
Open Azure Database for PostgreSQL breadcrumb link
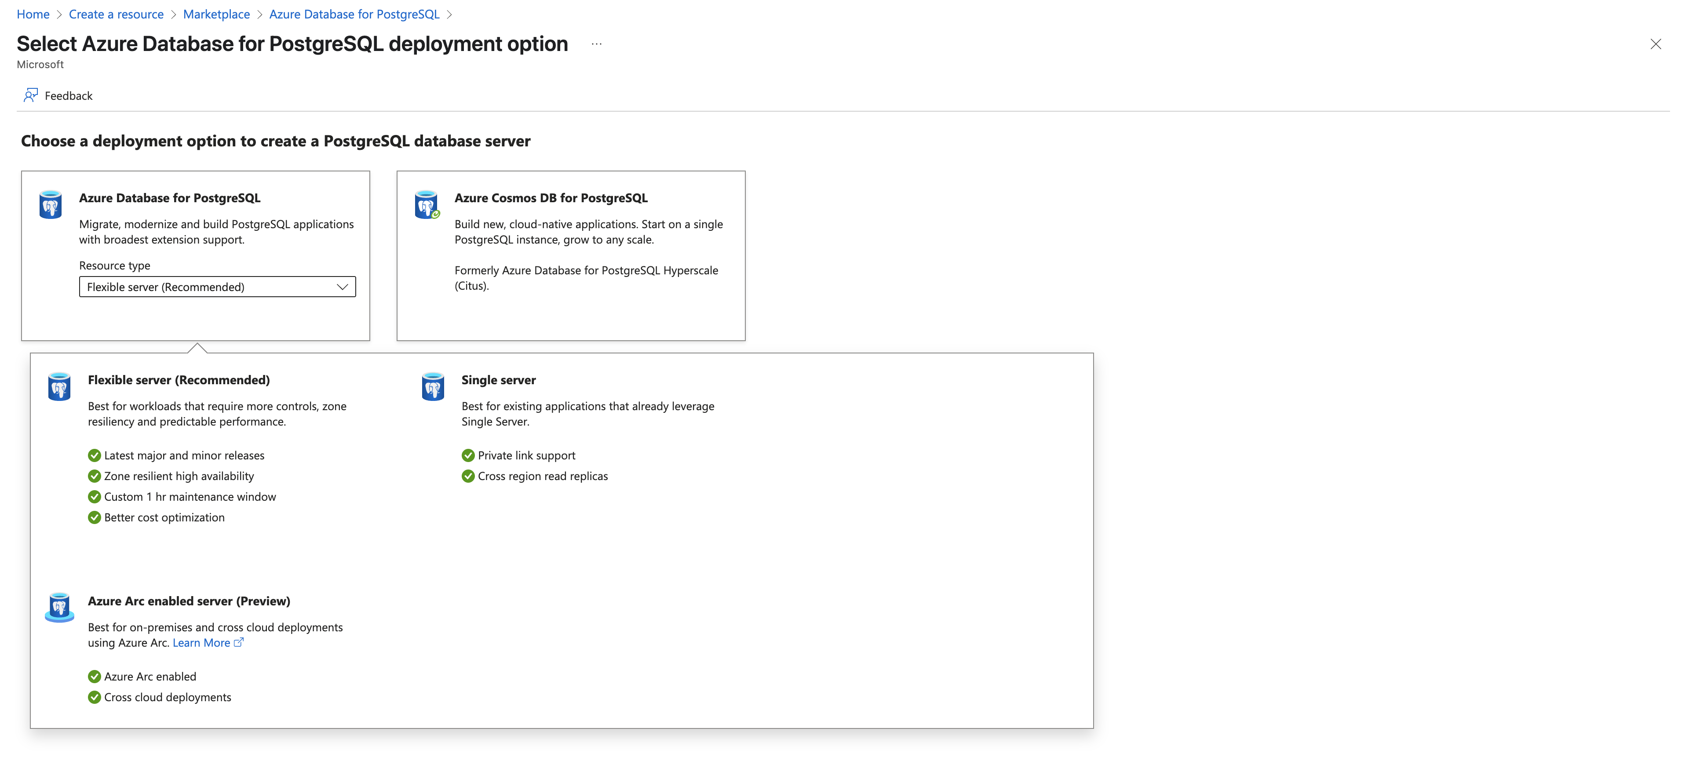click(354, 15)
